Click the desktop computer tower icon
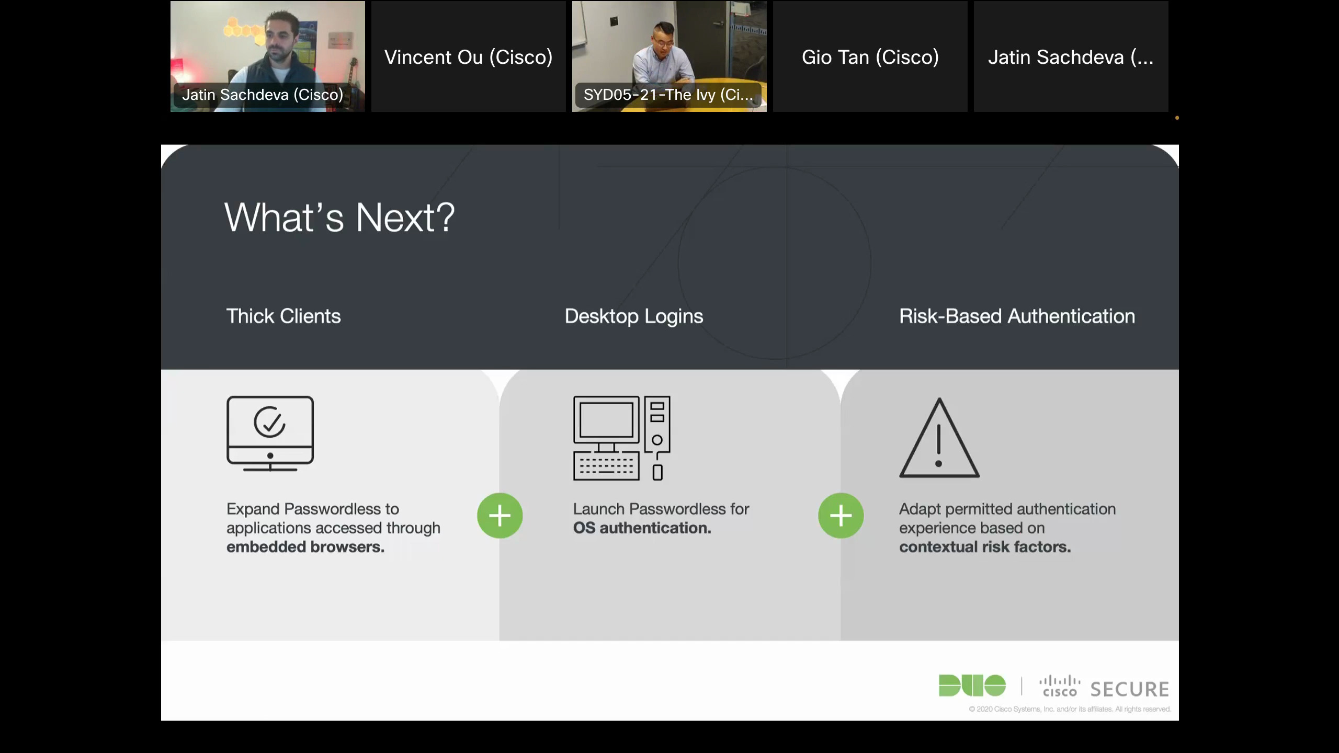Image resolution: width=1339 pixels, height=753 pixels. [x=621, y=438]
